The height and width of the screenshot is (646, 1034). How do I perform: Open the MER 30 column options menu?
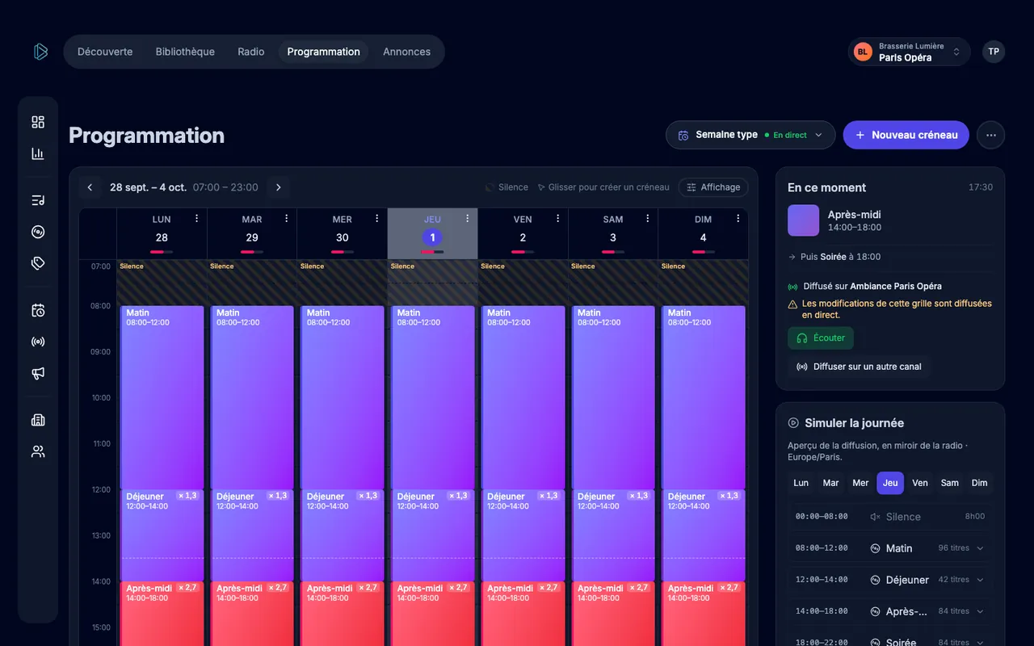(376, 219)
